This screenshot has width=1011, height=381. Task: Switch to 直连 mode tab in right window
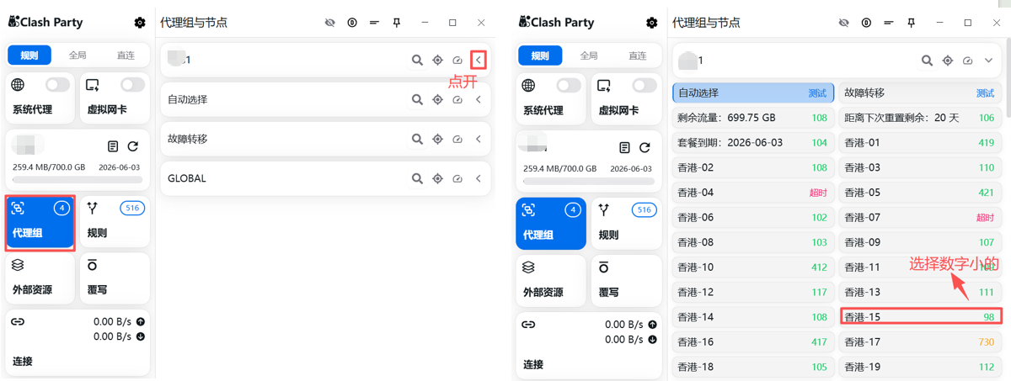tap(638, 56)
